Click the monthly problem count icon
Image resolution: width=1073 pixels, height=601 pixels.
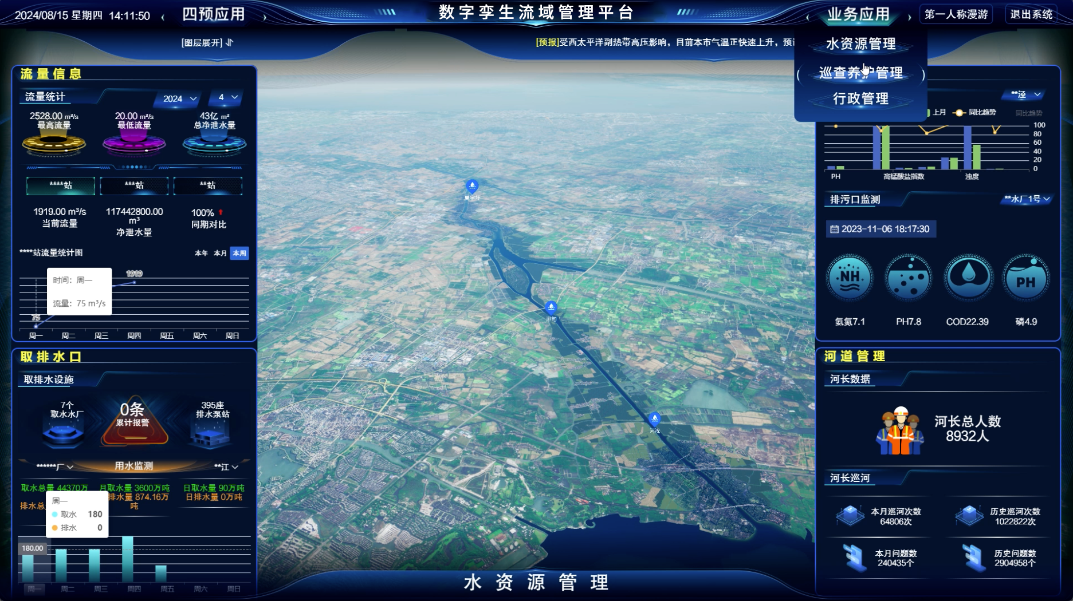[854, 557]
